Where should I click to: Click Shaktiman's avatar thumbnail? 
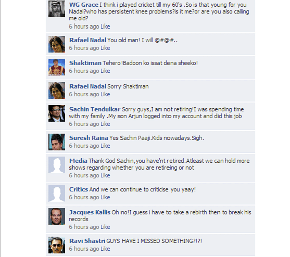[57, 67]
